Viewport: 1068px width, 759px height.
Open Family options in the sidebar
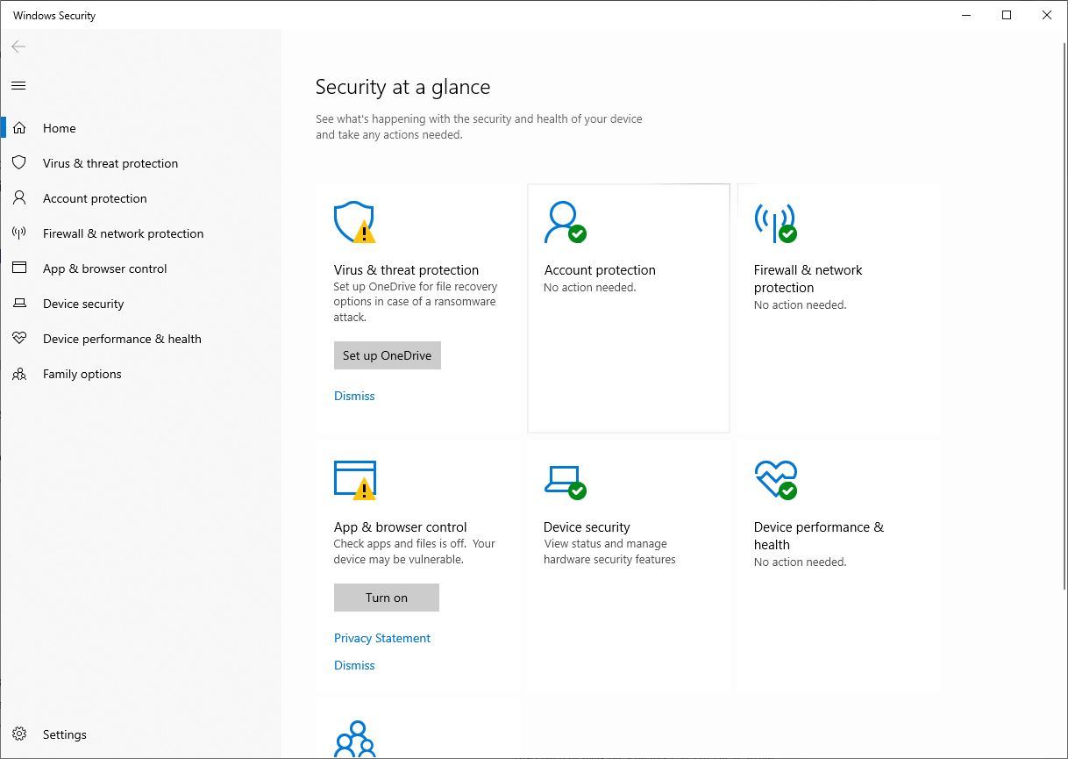pos(82,374)
